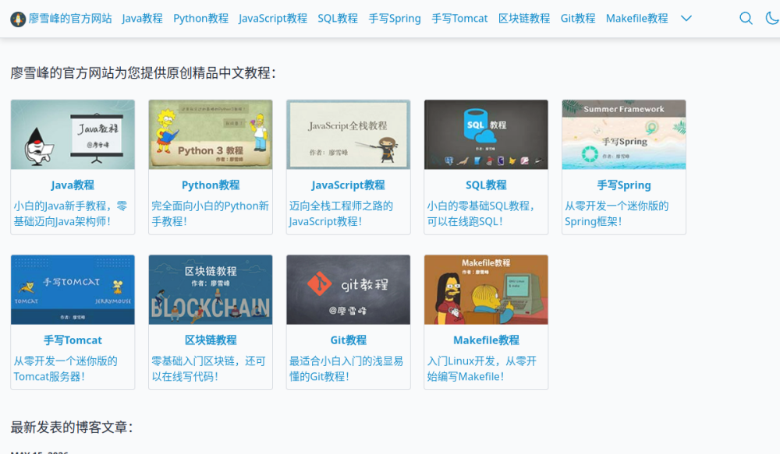This screenshot has height=454, width=780.
Task: Click description 完全面向小白的Python新手教程
Action: [x=210, y=213]
